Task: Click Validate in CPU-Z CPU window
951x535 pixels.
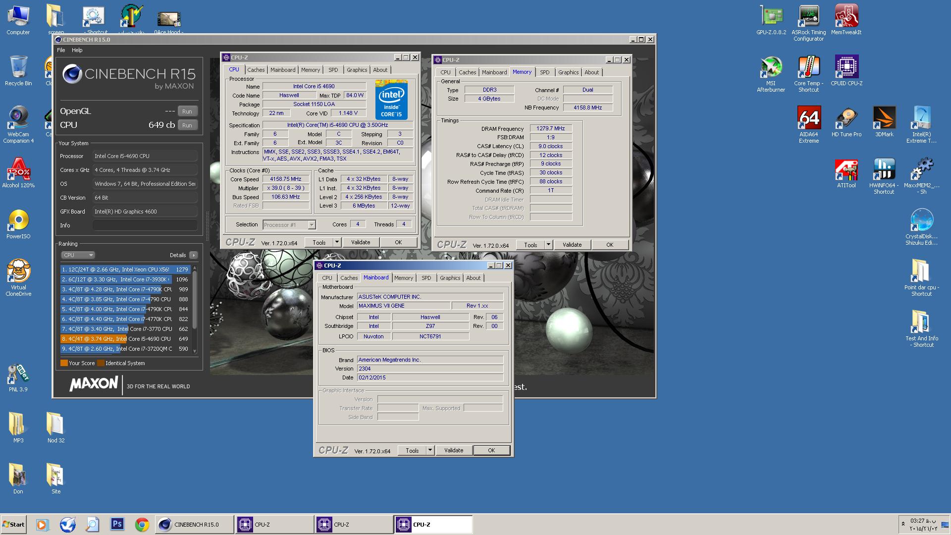Action: tap(361, 242)
